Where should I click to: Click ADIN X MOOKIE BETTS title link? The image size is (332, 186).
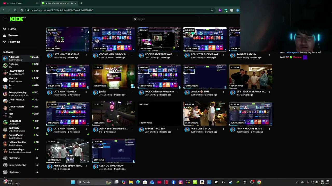249,129
